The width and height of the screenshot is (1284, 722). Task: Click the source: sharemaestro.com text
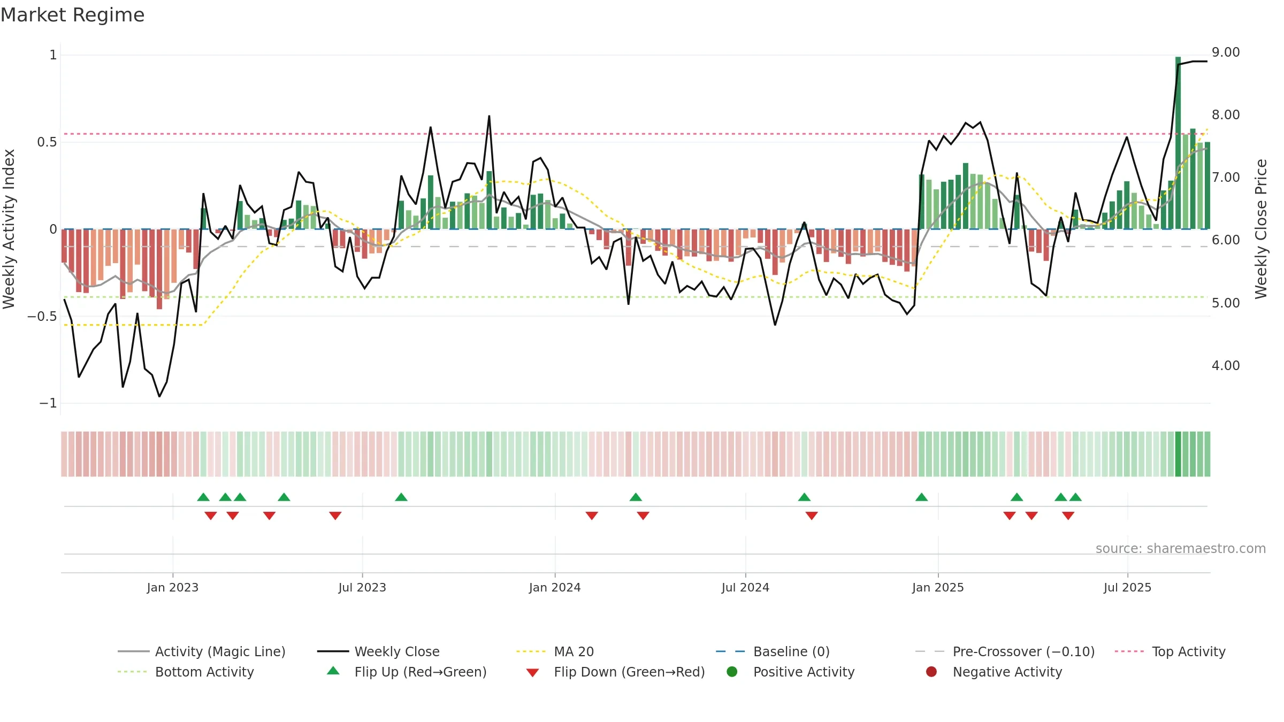coord(1181,548)
